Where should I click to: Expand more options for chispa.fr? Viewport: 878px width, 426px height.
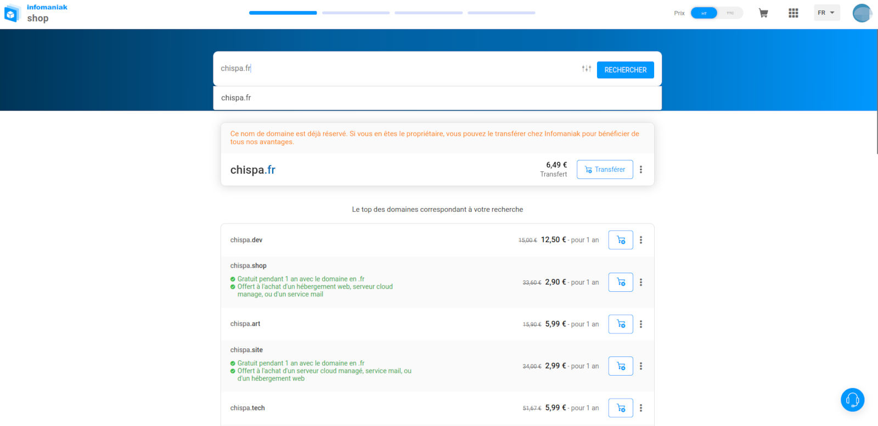pyautogui.click(x=641, y=170)
